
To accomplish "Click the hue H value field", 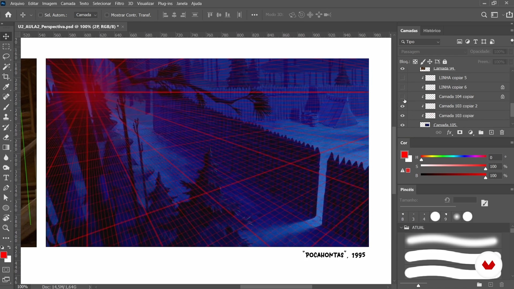I will [x=495, y=158].
